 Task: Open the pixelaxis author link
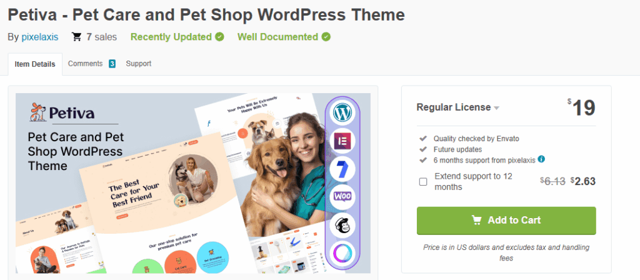pos(39,37)
